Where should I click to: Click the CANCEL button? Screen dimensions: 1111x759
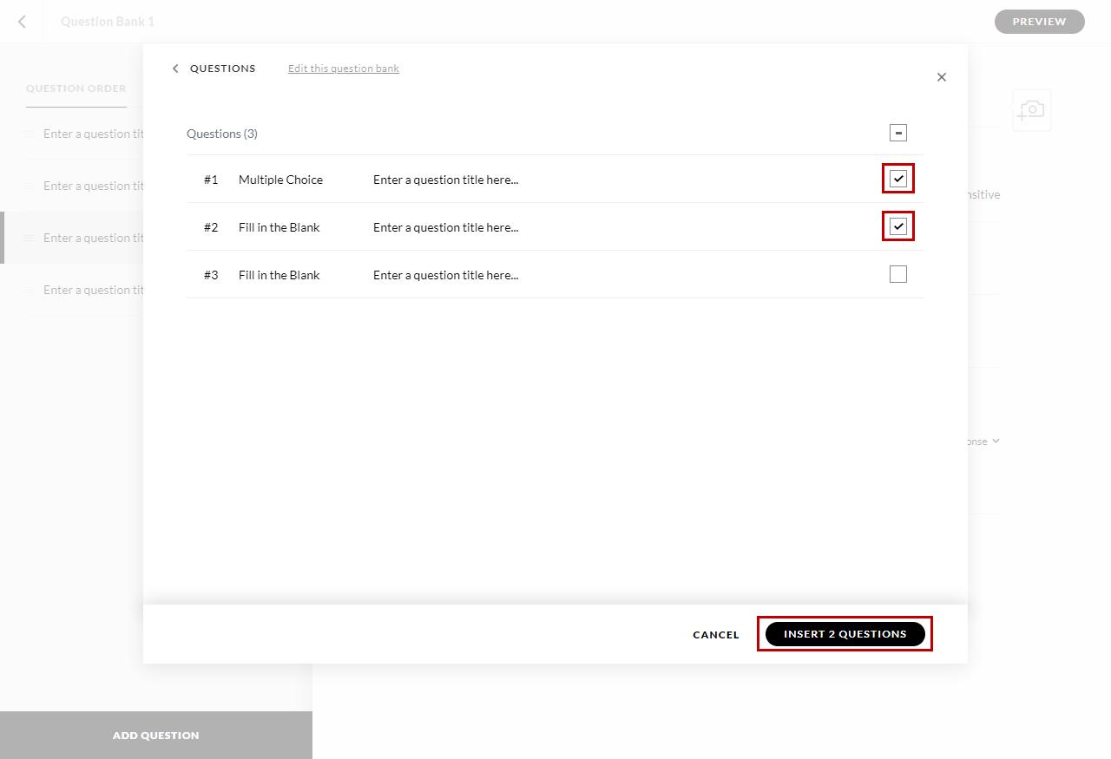(x=716, y=635)
